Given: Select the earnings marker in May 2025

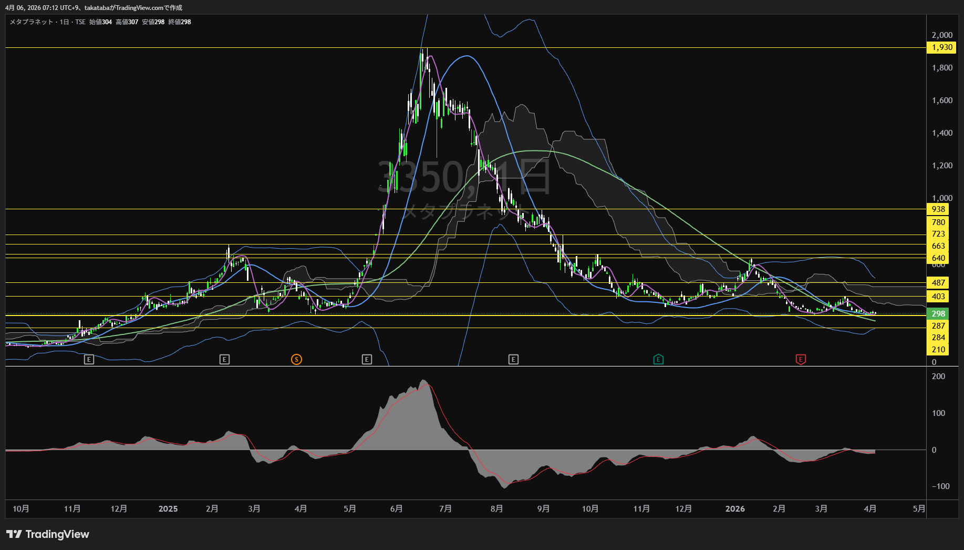Looking at the screenshot, I should click(x=367, y=360).
